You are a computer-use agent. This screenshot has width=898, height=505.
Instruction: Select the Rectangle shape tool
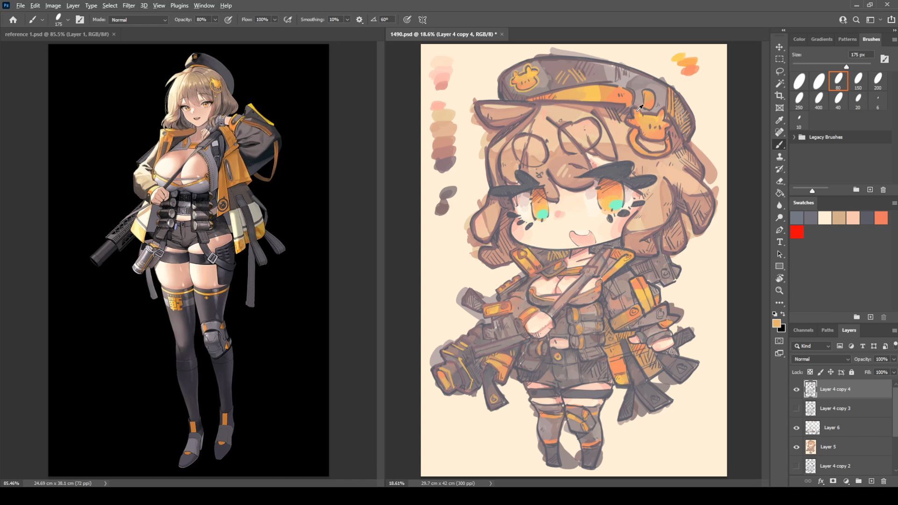779,266
